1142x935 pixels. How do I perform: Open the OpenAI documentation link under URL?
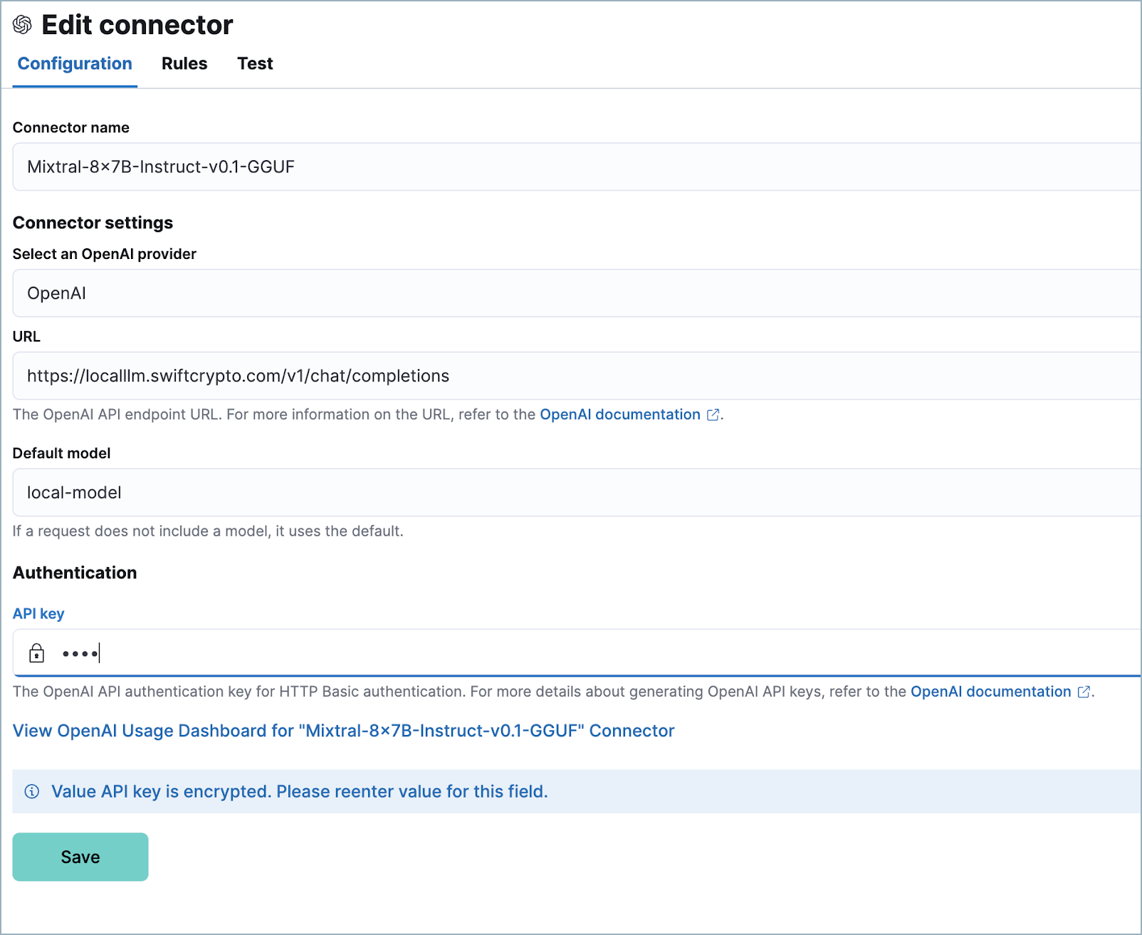coord(619,414)
